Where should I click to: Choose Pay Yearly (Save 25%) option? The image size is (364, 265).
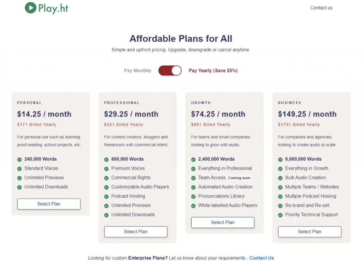tap(213, 71)
